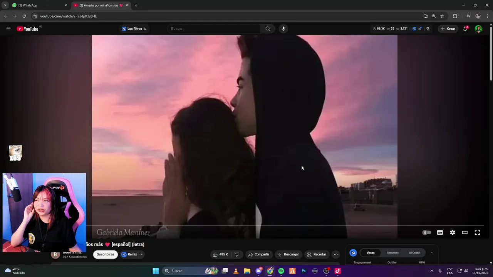This screenshot has height=277, width=493.
Task: Toggle subtitles in the video player
Action: coord(440,232)
